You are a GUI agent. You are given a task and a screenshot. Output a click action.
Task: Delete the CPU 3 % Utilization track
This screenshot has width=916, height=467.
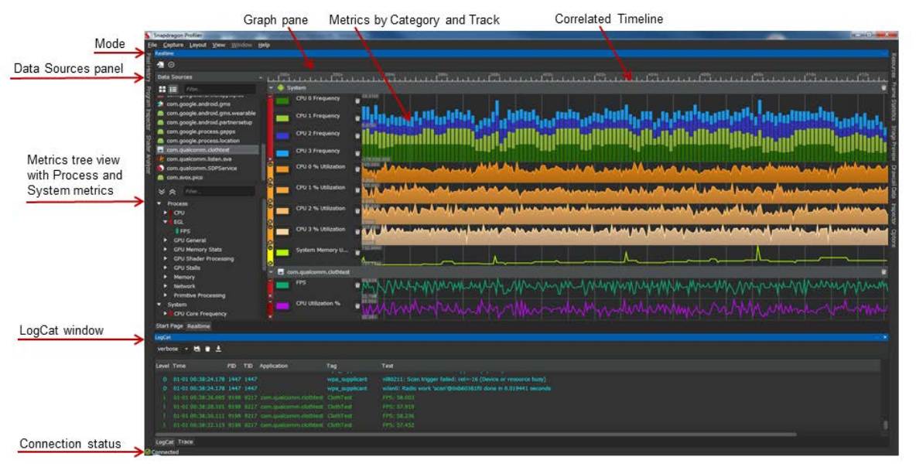tap(357, 232)
